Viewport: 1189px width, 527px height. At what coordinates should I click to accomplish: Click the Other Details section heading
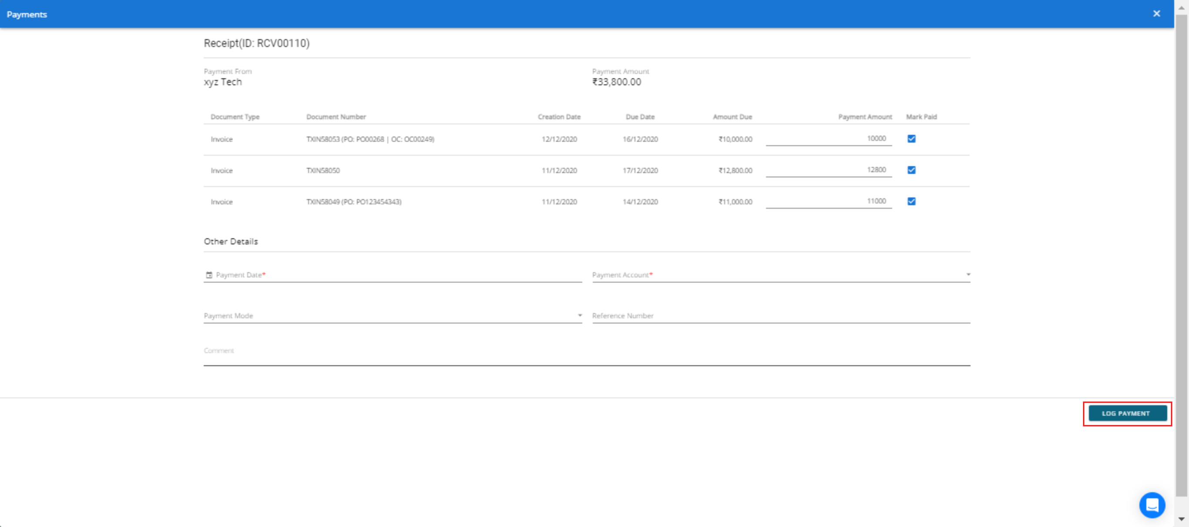click(x=231, y=242)
